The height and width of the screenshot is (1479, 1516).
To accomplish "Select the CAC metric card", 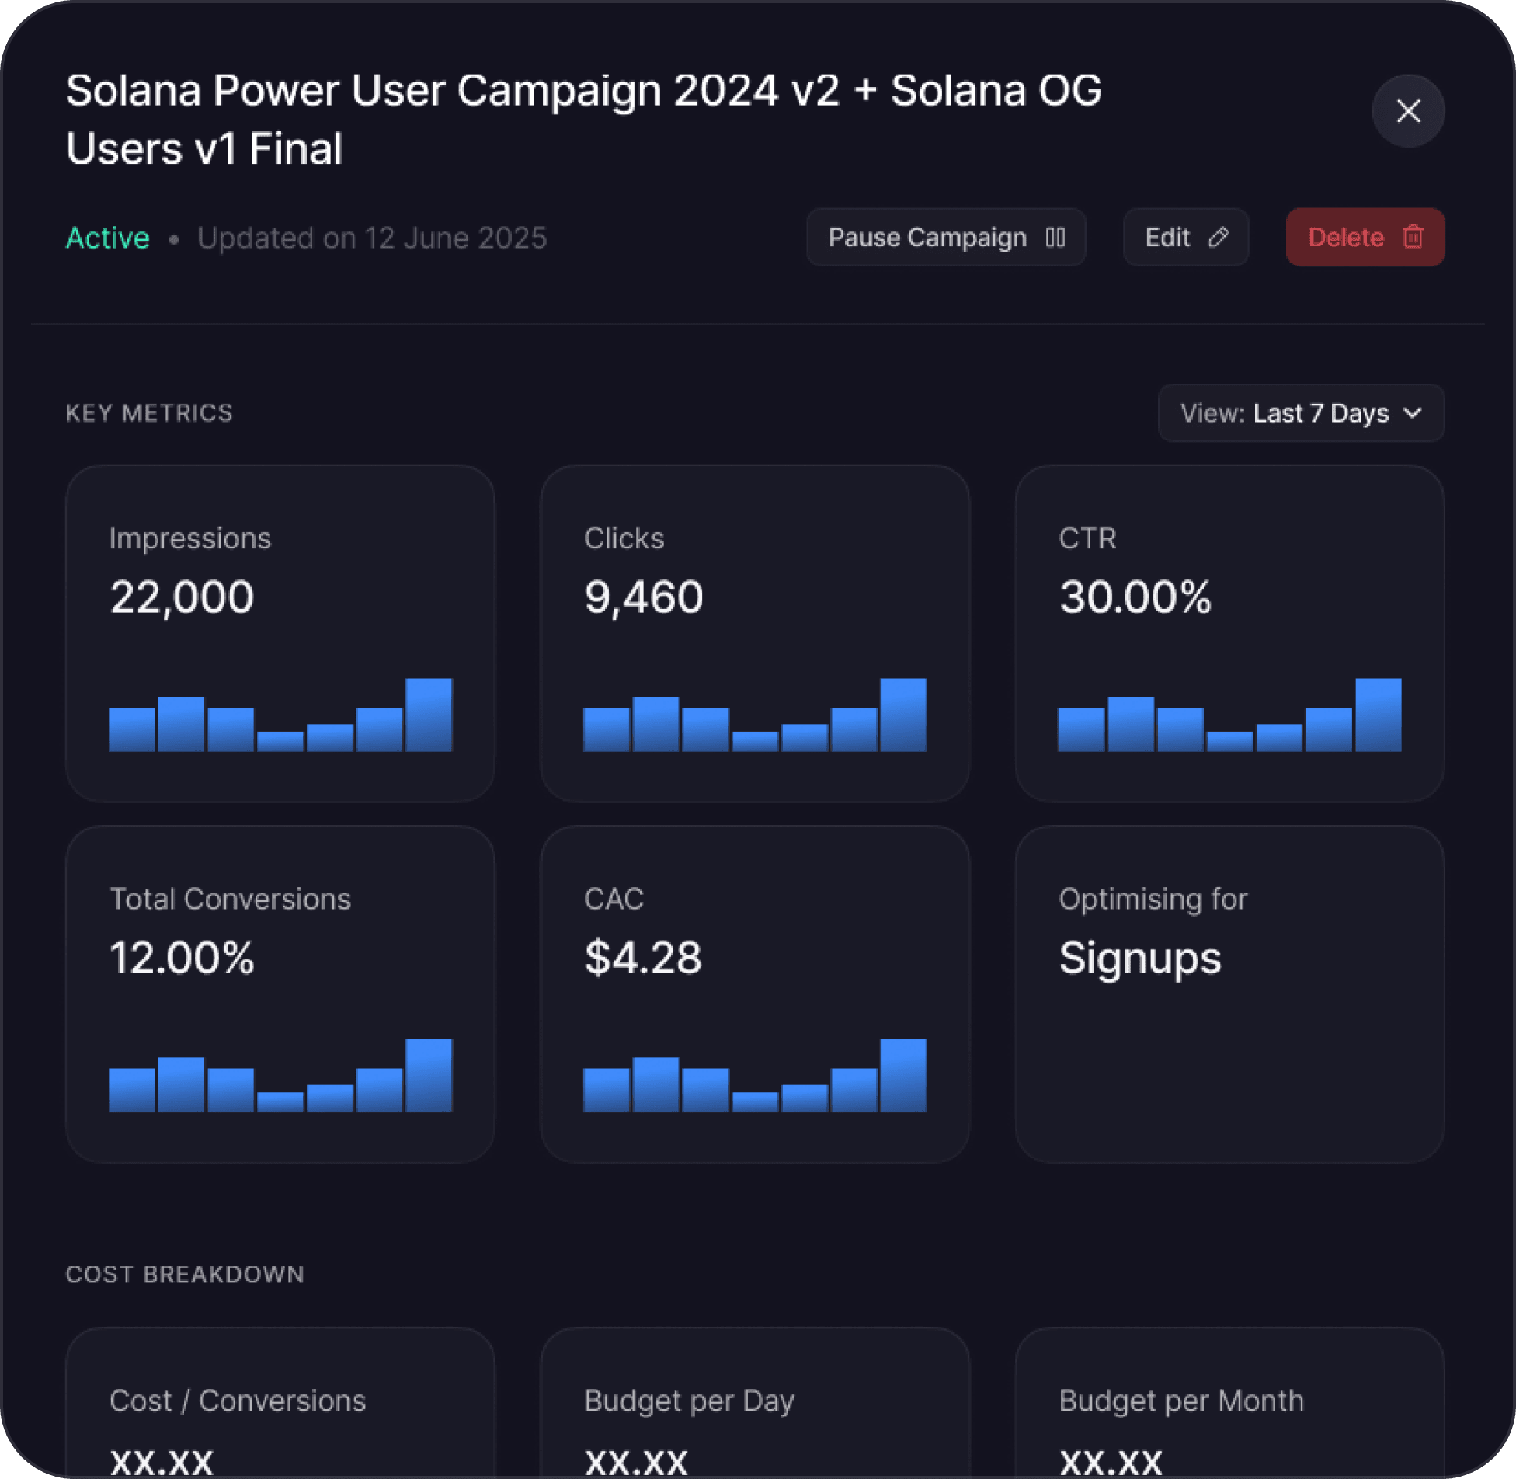I will 754,993.
